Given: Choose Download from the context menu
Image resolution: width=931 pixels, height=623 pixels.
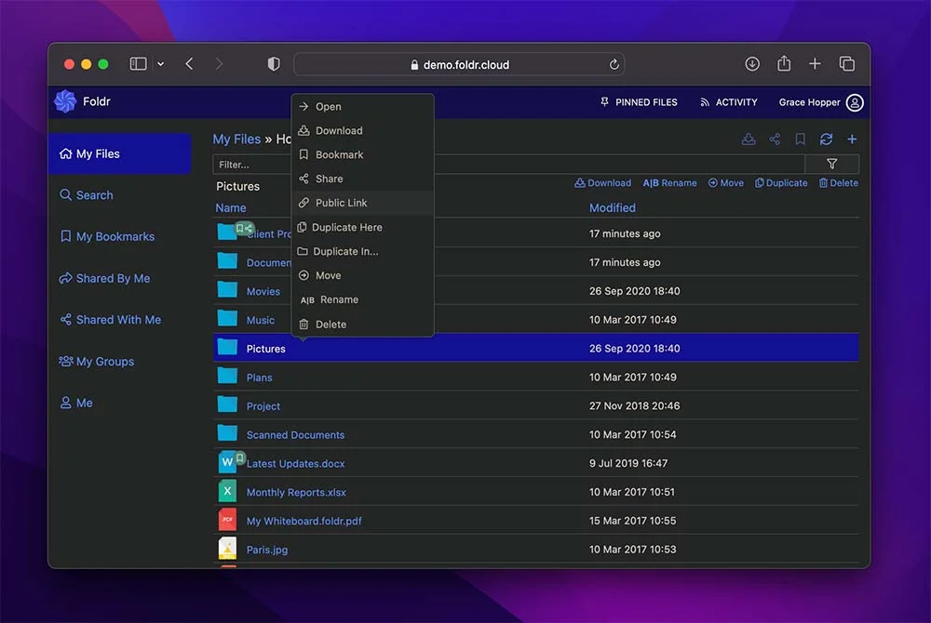Looking at the screenshot, I should pos(363,130).
